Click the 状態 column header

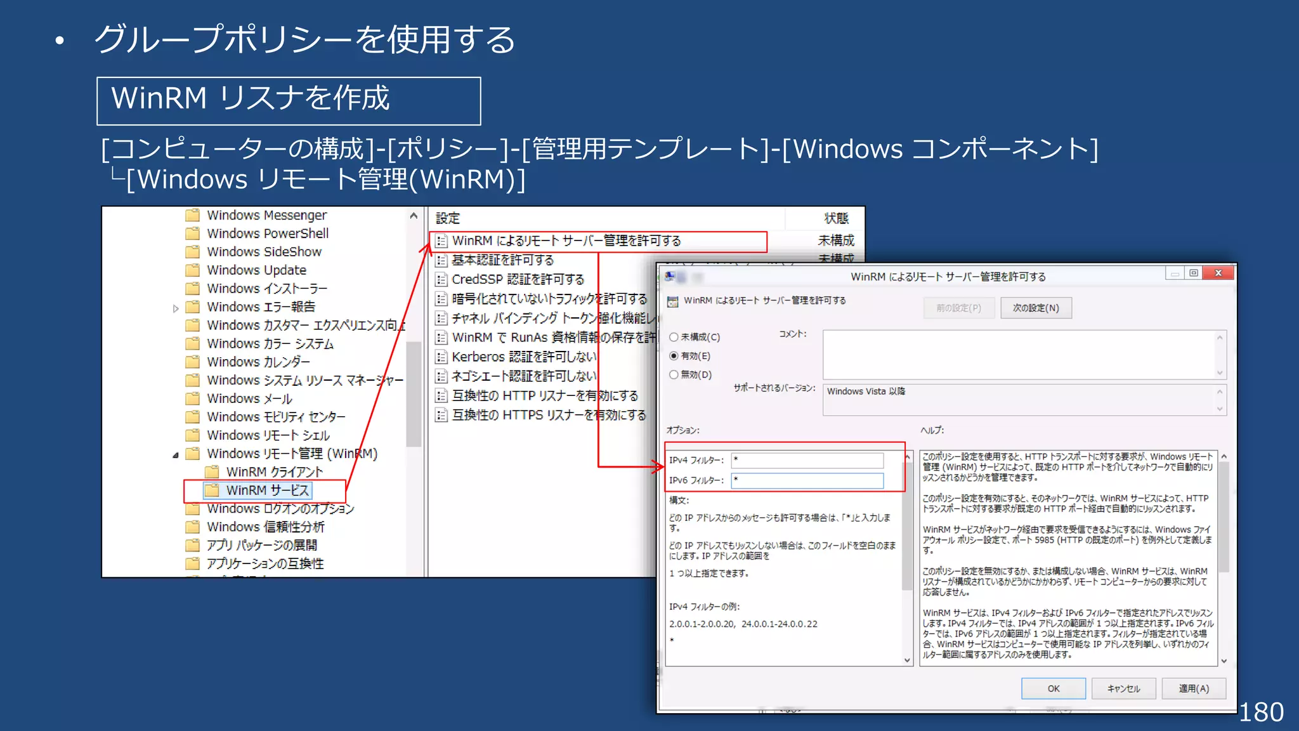pos(835,218)
